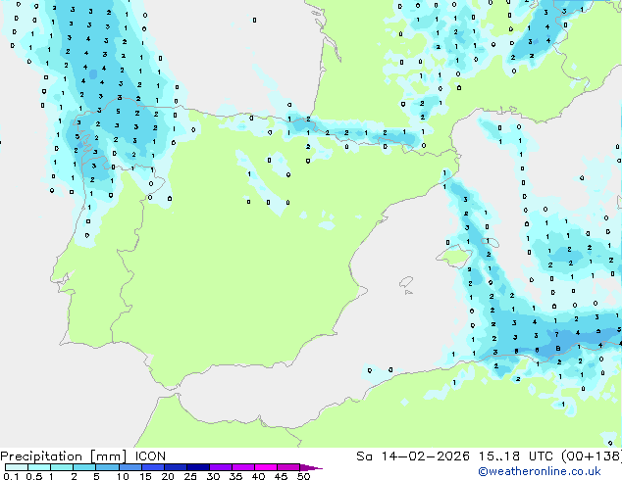Viewport: 622px width, 480px height.
Task: Click the '40' legend scale label
Action: click(x=258, y=476)
